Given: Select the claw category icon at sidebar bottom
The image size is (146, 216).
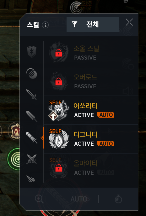Looking at the screenshot, I should [x=31, y=179].
